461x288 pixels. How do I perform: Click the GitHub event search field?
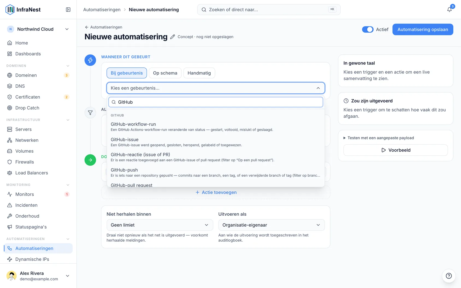point(216,102)
